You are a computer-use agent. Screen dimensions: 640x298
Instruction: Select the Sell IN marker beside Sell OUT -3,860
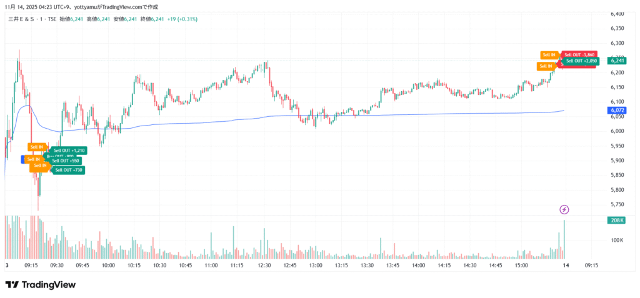click(x=549, y=55)
